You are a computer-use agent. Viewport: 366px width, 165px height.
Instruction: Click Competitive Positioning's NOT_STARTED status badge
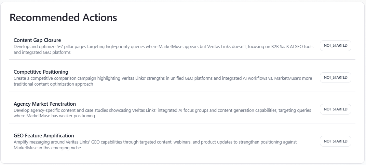click(x=335, y=77)
